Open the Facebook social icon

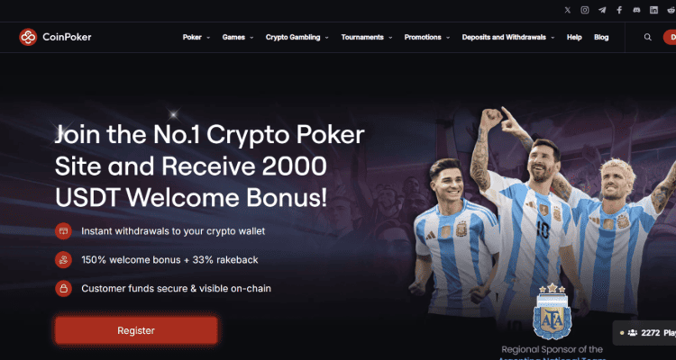tap(619, 10)
